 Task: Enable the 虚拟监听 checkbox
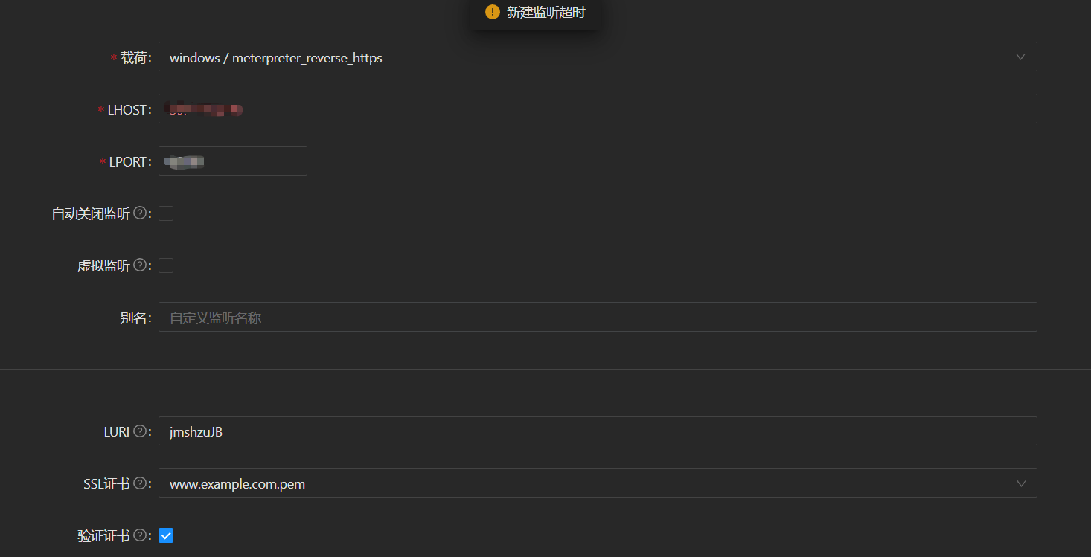pos(166,265)
